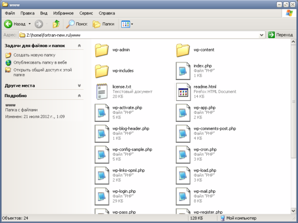The image size is (298, 223).
Task: Click the Views mode icon
Action: tap(126, 24)
